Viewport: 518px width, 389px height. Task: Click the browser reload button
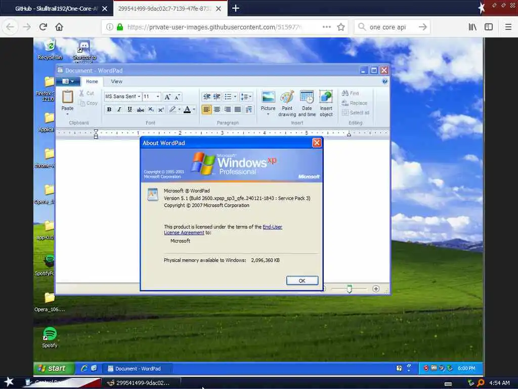(x=43, y=27)
